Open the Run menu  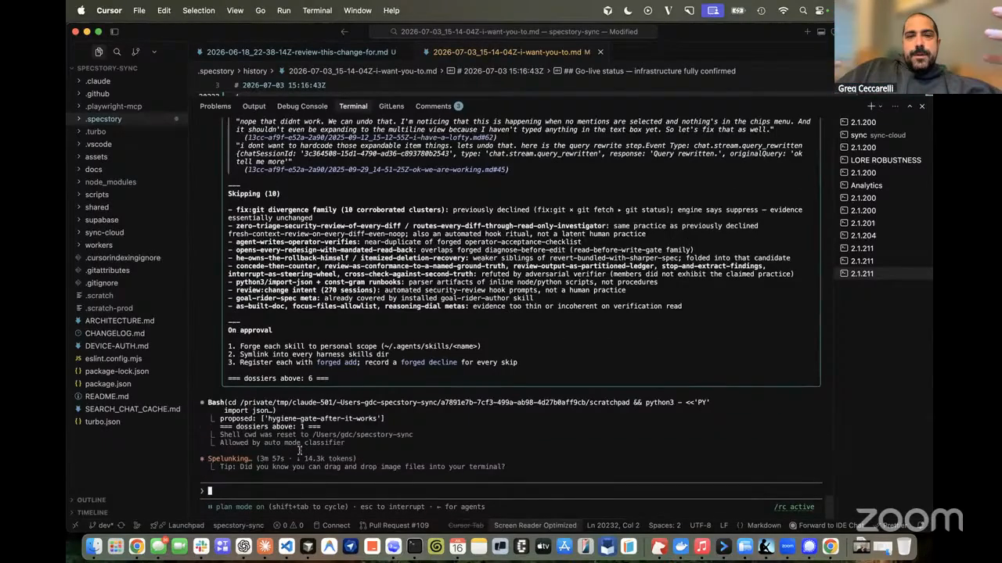pos(283,10)
